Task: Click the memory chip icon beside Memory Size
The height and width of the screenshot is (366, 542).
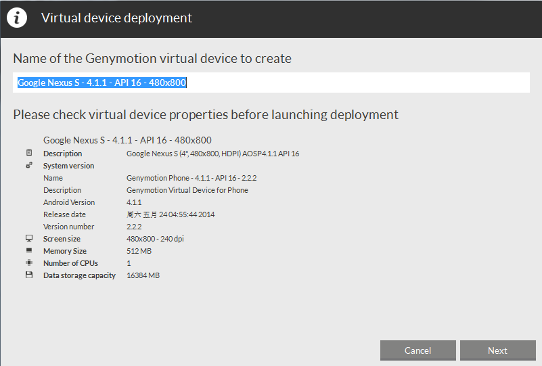Action: tap(29, 250)
